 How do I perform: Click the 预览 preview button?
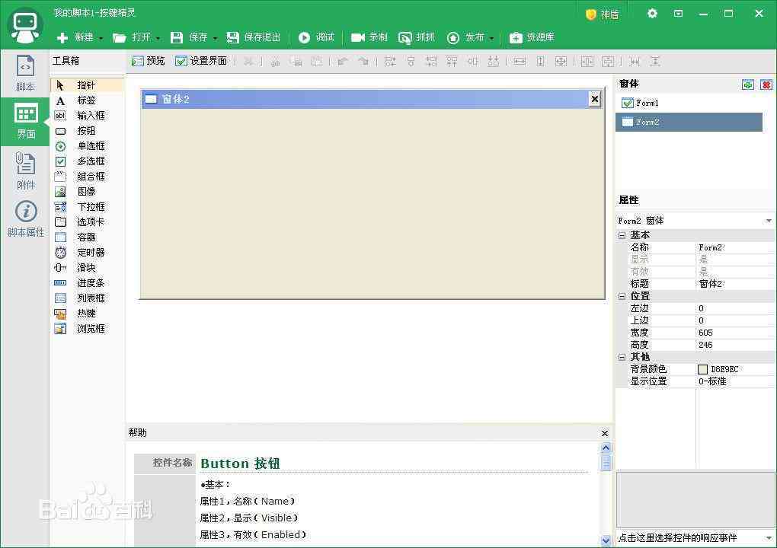coord(149,61)
